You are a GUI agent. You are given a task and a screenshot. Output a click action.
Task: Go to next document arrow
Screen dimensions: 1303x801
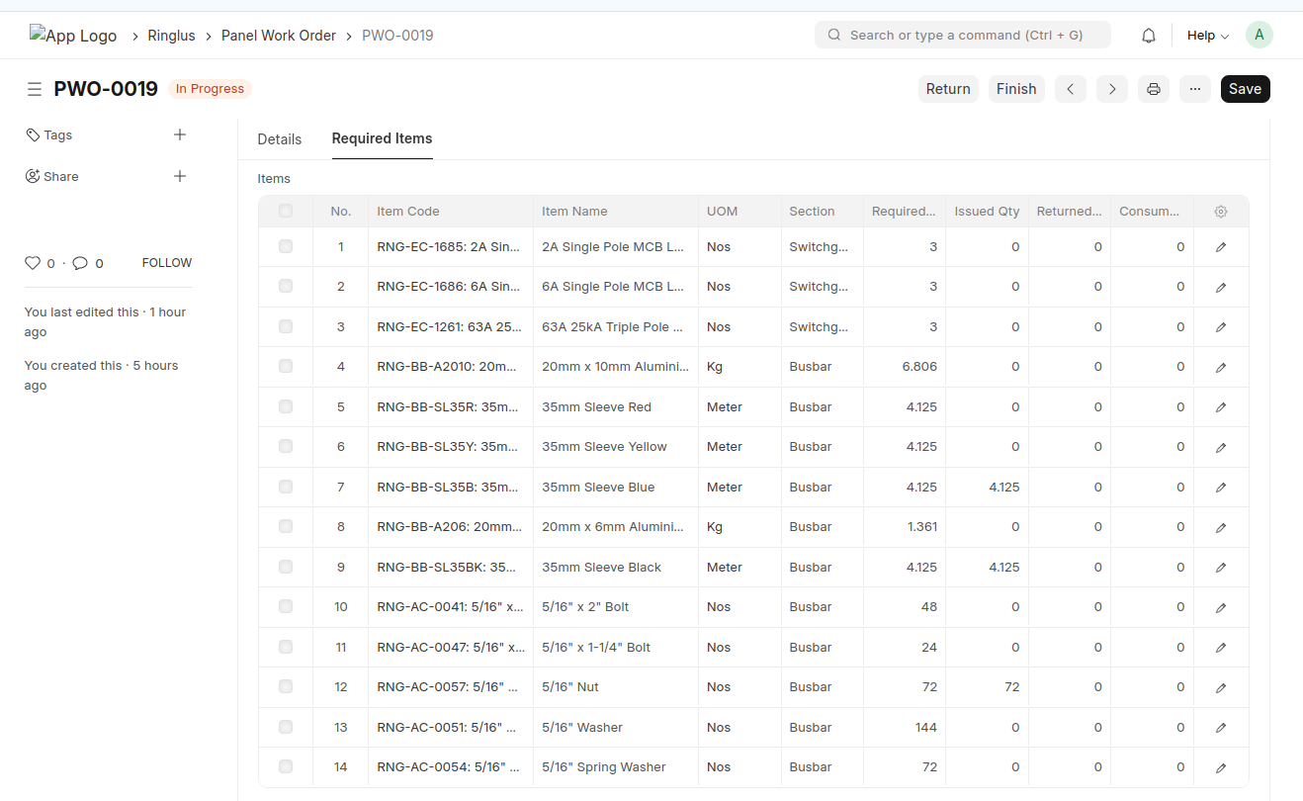1111,89
